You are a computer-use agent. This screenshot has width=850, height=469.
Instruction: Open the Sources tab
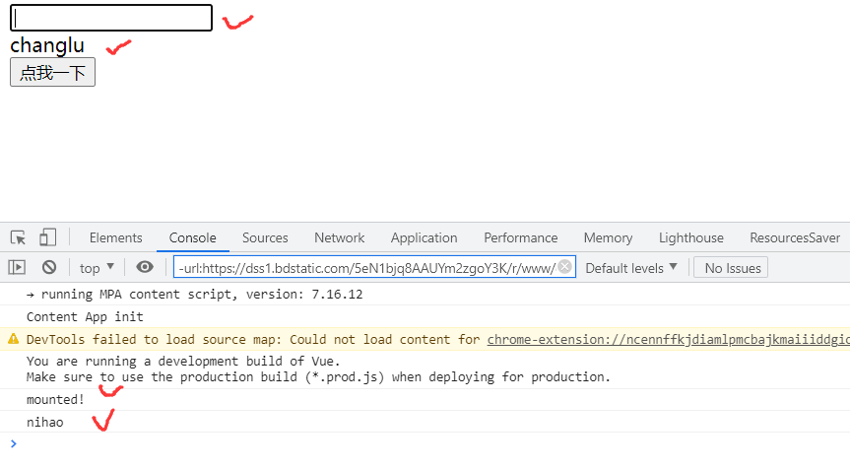(x=265, y=238)
